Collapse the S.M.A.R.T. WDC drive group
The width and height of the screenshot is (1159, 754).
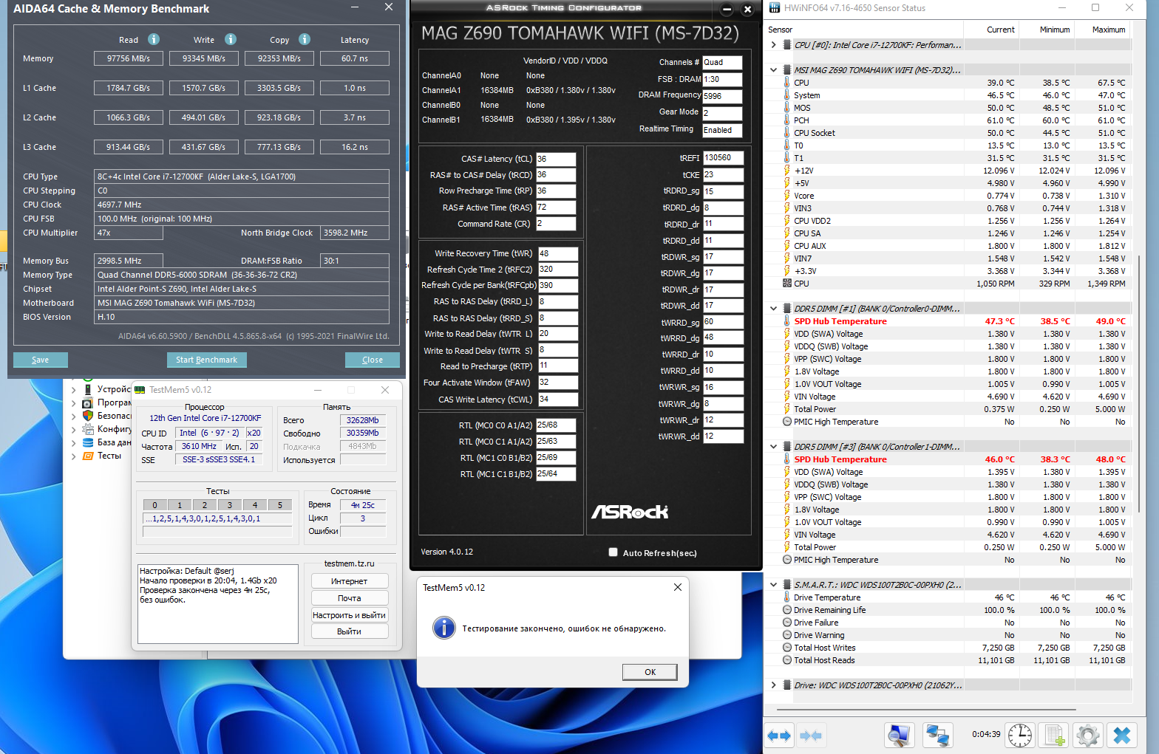773,585
